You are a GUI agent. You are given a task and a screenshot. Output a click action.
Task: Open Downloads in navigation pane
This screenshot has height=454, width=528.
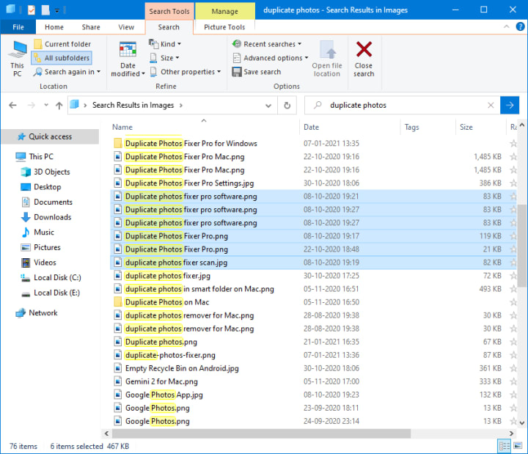pos(45,217)
